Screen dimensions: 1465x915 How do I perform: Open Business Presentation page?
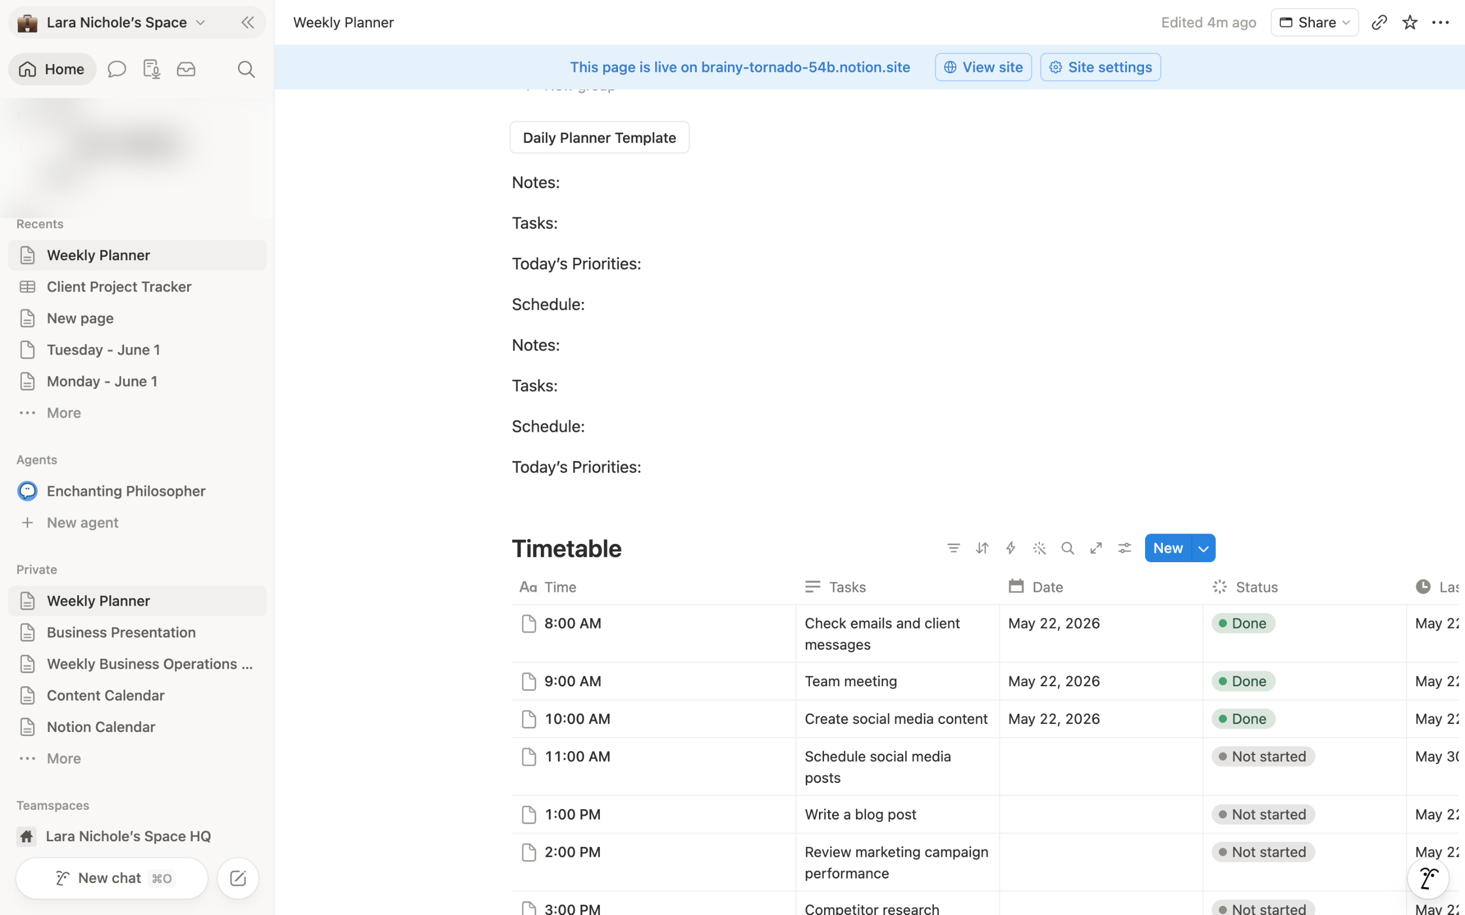tap(137, 632)
